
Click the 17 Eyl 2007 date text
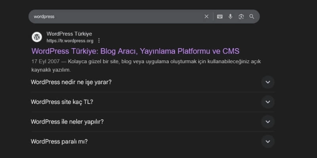[46, 62]
